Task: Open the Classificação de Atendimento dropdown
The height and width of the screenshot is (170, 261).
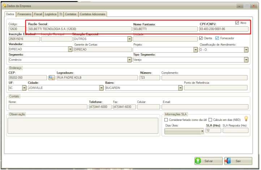Action: [246, 50]
